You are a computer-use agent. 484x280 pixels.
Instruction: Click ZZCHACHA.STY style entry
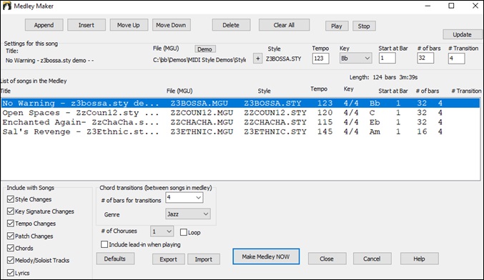275,122
